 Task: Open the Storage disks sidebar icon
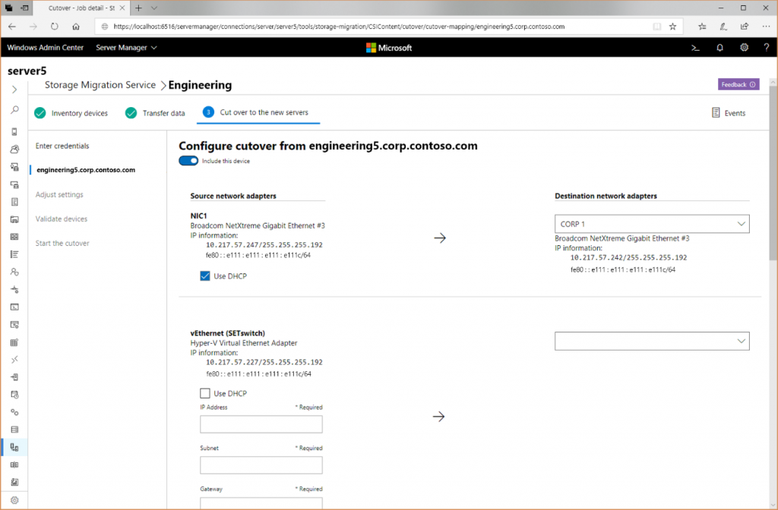[x=14, y=430]
